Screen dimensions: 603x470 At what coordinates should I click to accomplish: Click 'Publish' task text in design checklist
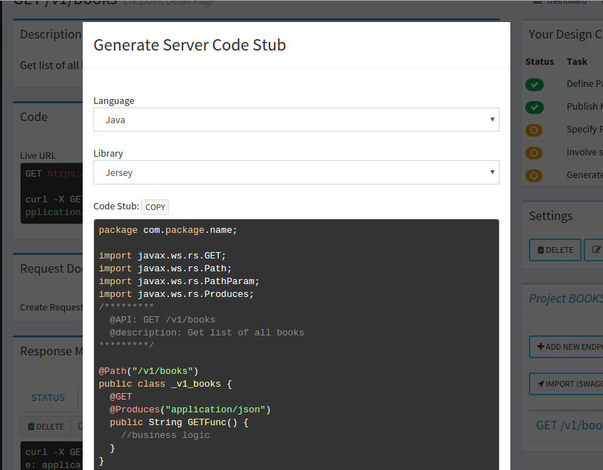[x=584, y=106]
